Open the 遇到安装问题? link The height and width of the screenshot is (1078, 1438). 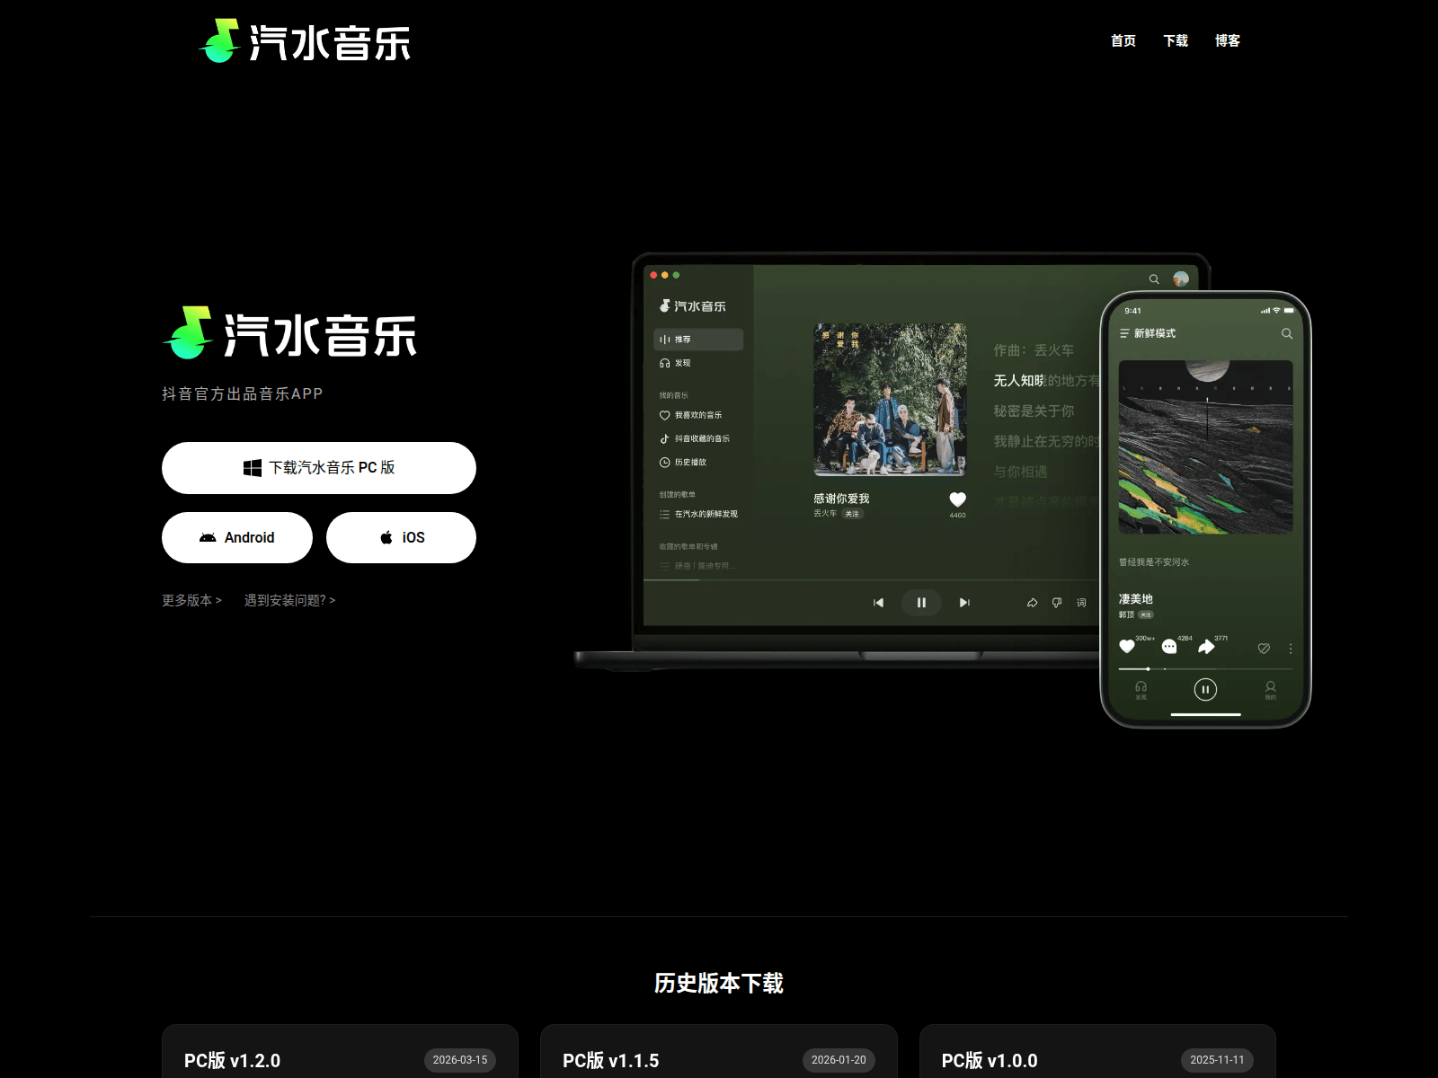point(289,600)
